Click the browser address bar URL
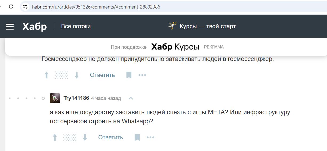 (x=96, y=7)
